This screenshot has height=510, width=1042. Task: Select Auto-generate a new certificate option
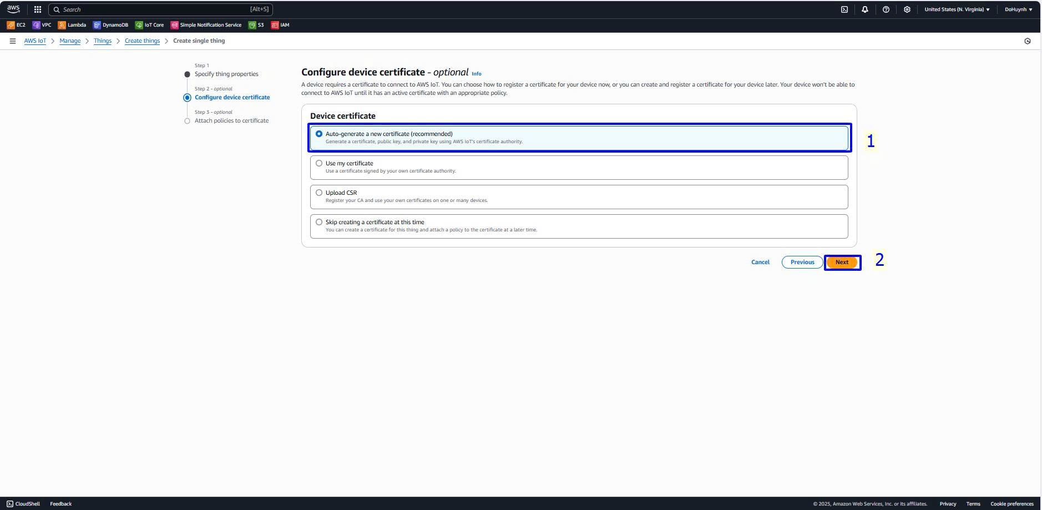[x=319, y=134]
